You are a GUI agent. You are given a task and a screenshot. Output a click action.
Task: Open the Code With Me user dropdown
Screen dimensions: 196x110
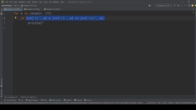[150, 5]
